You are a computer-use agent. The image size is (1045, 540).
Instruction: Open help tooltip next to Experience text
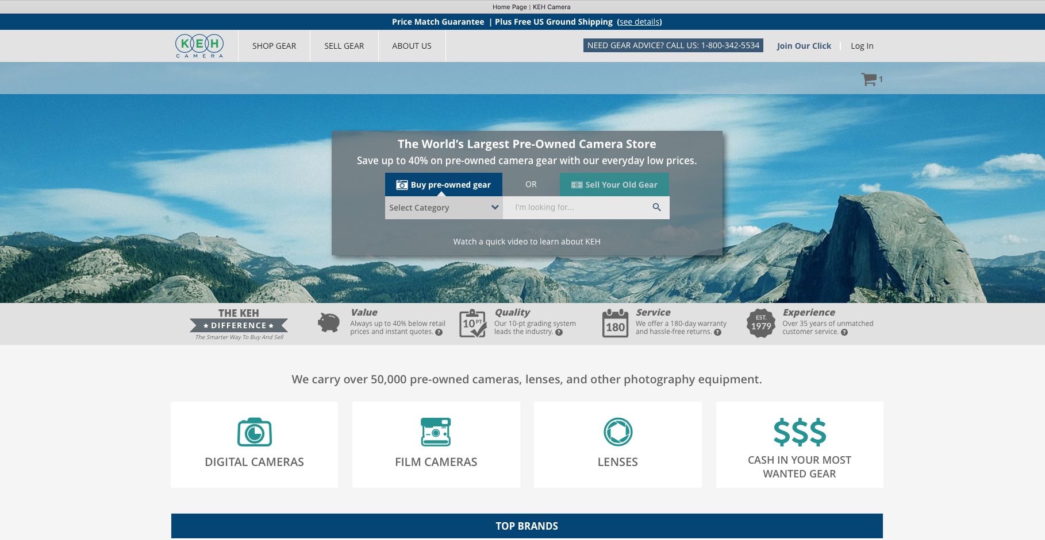(844, 332)
